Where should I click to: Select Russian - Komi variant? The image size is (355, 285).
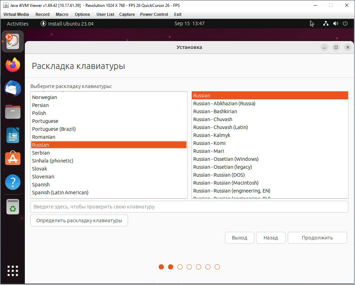point(270,143)
